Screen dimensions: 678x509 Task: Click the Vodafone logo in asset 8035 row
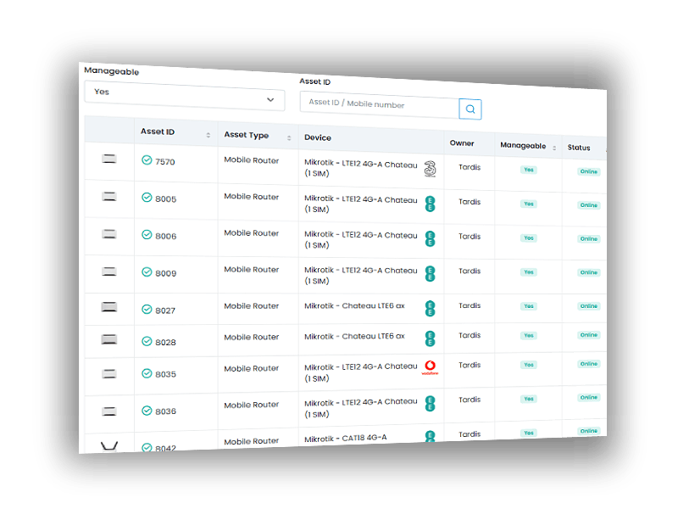click(430, 368)
